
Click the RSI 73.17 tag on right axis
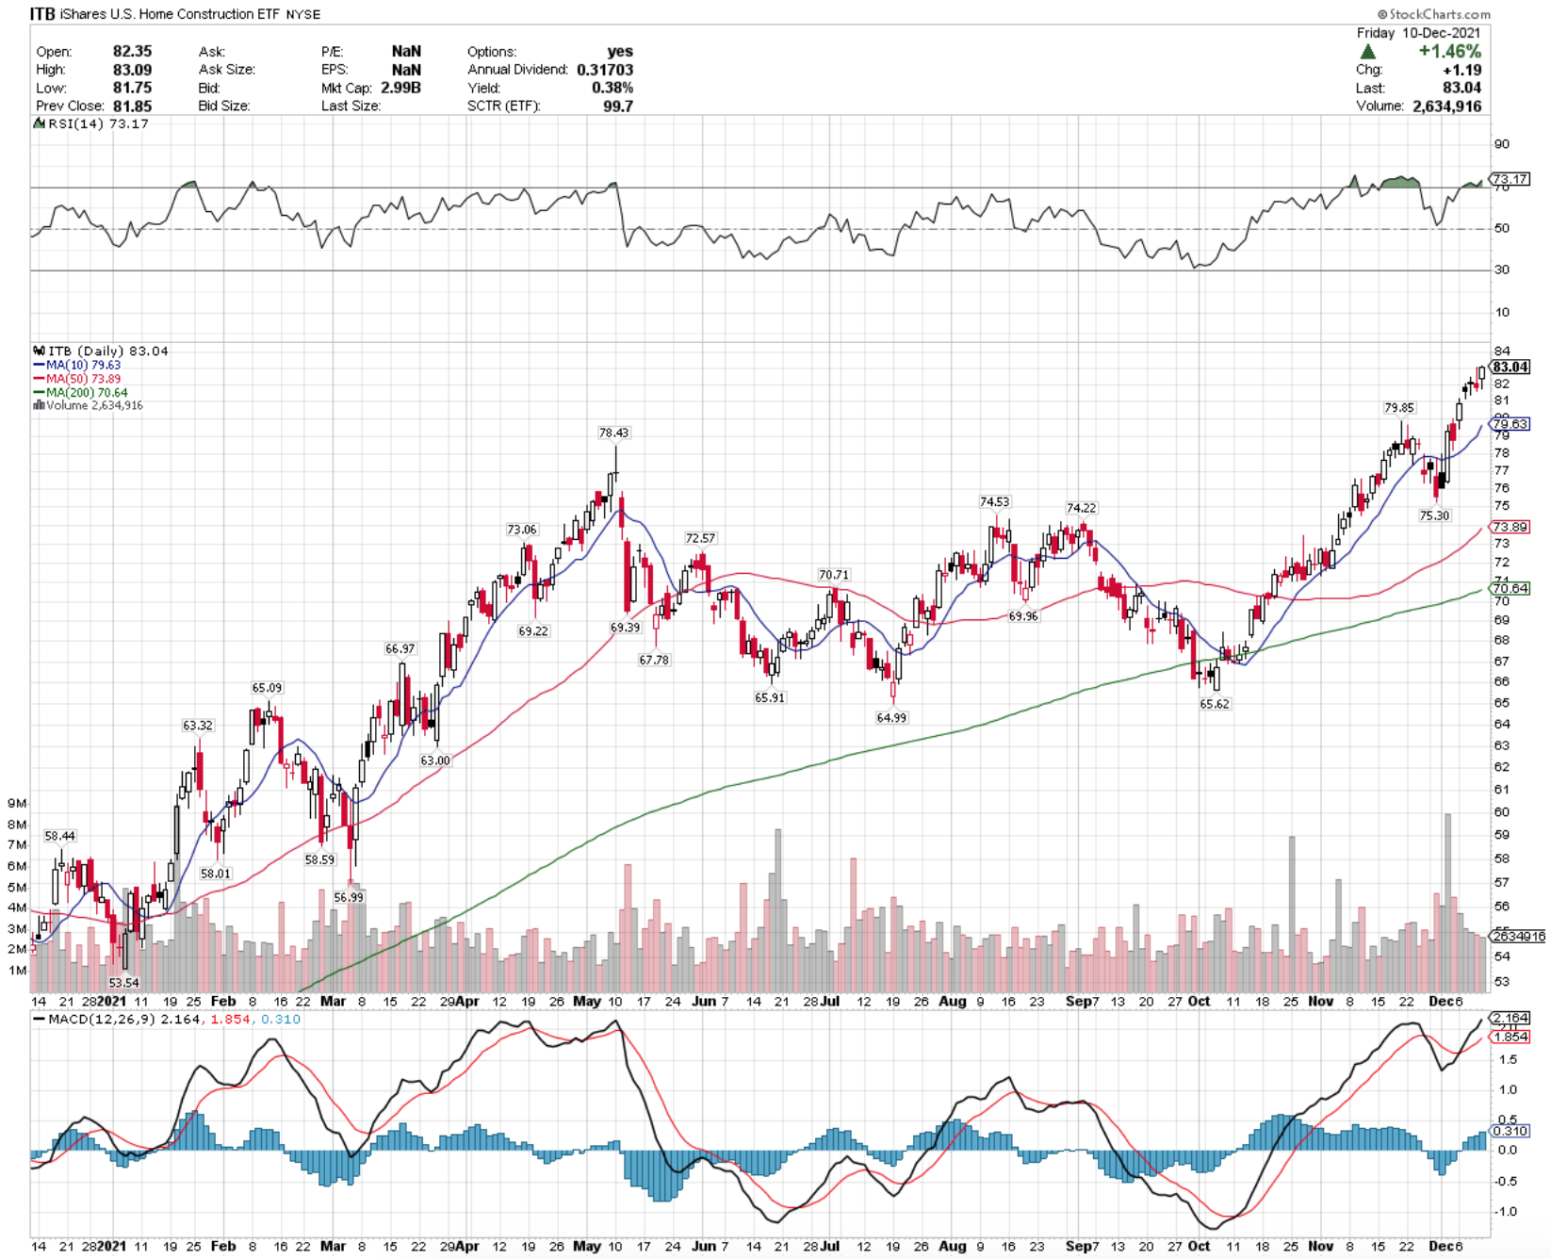[x=1510, y=179]
